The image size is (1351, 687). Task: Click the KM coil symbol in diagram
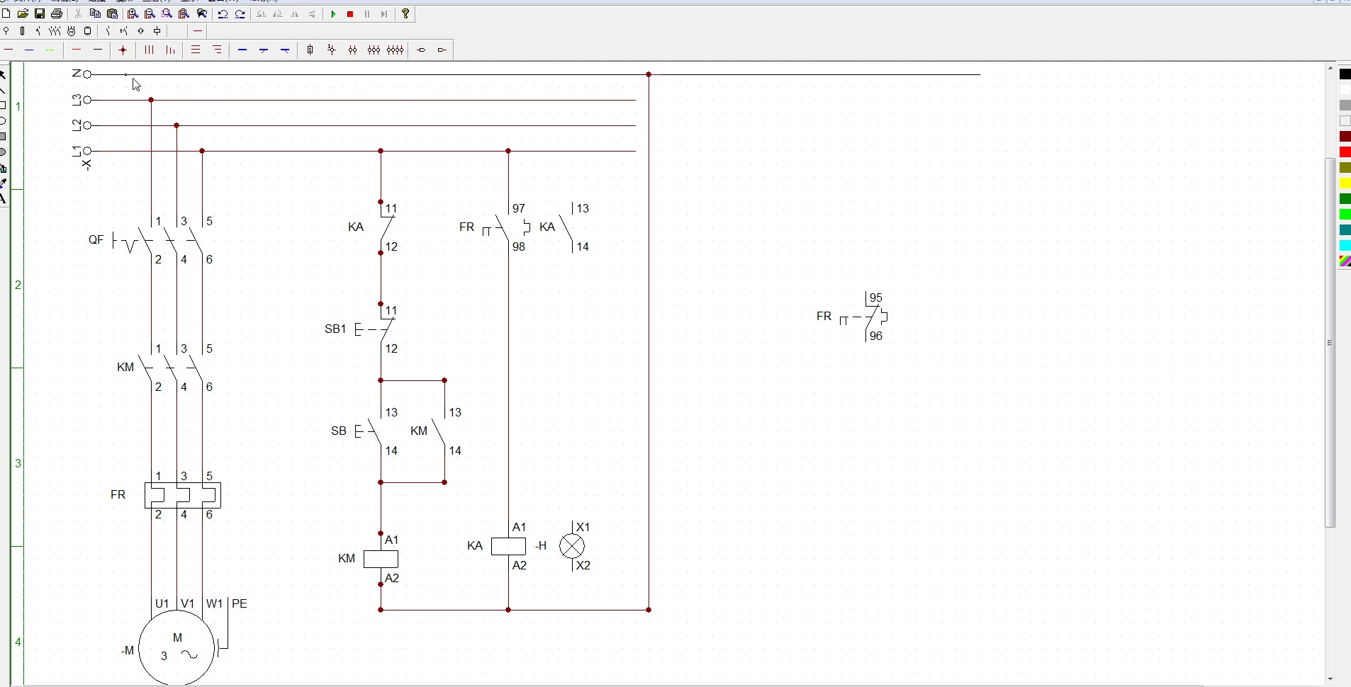pyautogui.click(x=381, y=559)
